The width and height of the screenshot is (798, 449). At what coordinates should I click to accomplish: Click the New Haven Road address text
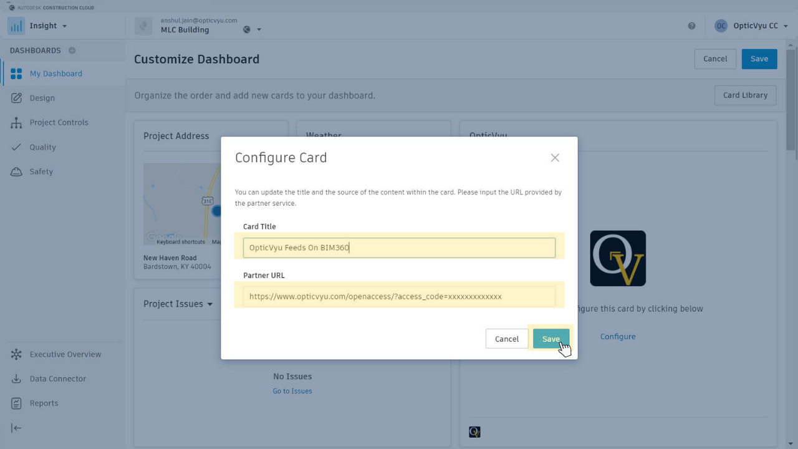[x=170, y=258]
